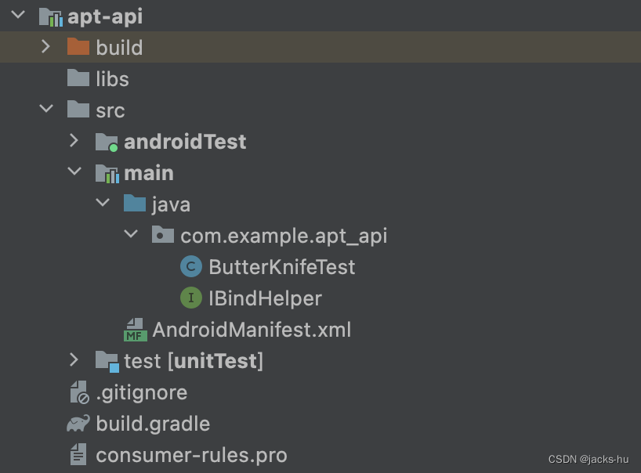The image size is (641, 473).
Task: Click the AndroidManifest.xml file icon
Action: (135, 330)
